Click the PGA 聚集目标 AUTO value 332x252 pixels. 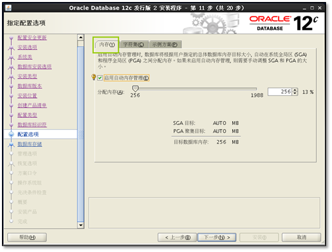[x=220, y=131]
